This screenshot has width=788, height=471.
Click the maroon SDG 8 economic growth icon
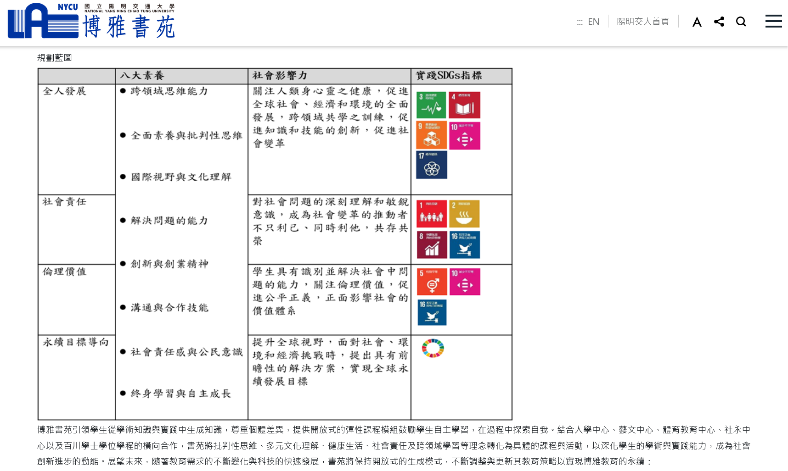431,245
